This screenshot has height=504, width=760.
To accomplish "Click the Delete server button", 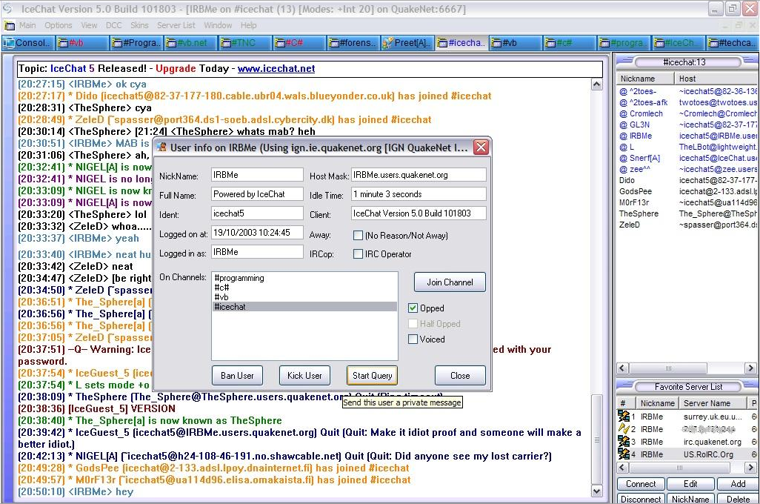I will [738, 499].
